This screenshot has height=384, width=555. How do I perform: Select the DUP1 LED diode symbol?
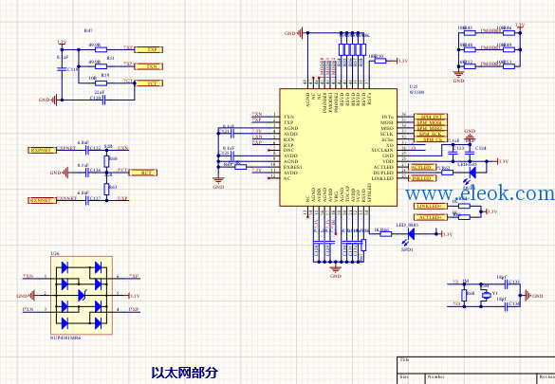click(472, 173)
